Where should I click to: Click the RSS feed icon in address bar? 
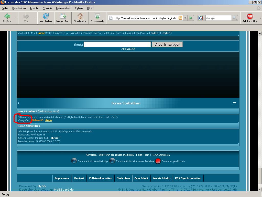point(181,18)
